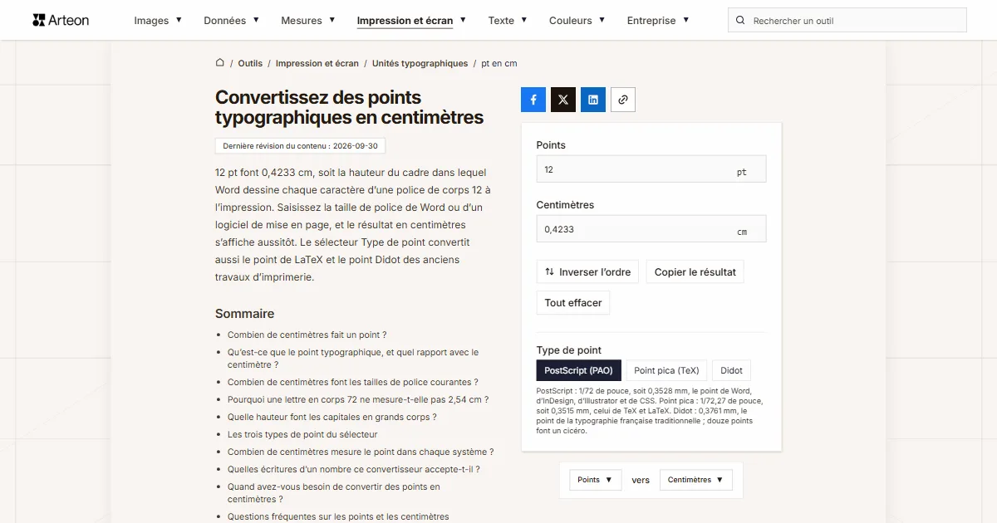Select the PostScript (PAO) point type
This screenshot has width=997, height=523.
tap(579, 370)
